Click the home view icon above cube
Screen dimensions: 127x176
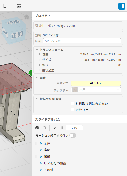pos(27,17)
